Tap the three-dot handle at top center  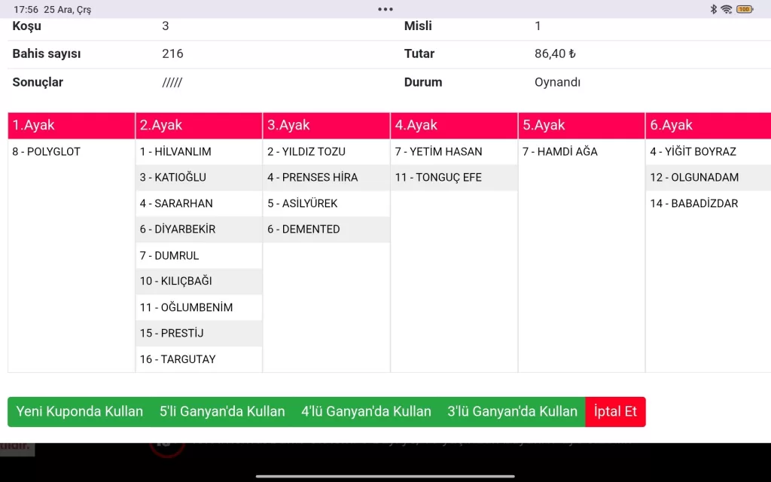[x=385, y=9]
